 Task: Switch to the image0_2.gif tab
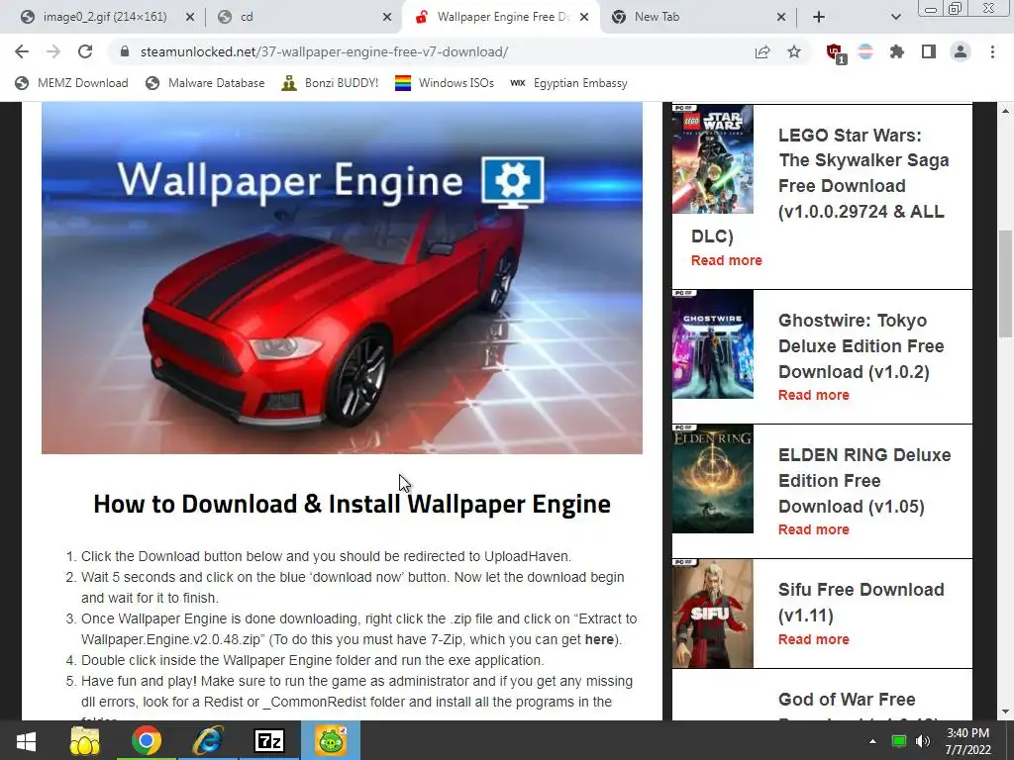click(x=103, y=17)
